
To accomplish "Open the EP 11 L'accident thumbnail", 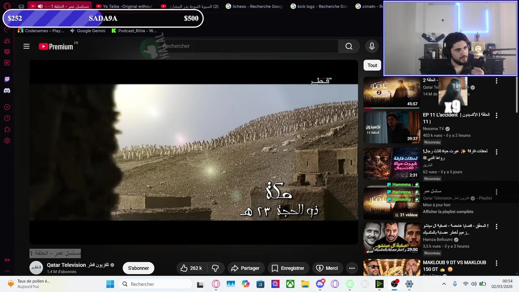I will pyautogui.click(x=392, y=127).
